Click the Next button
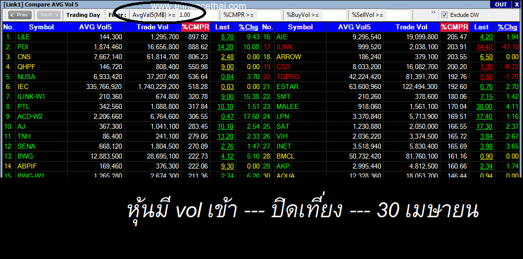The width and height of the screenshot is (523, 259). pos(49,15)
